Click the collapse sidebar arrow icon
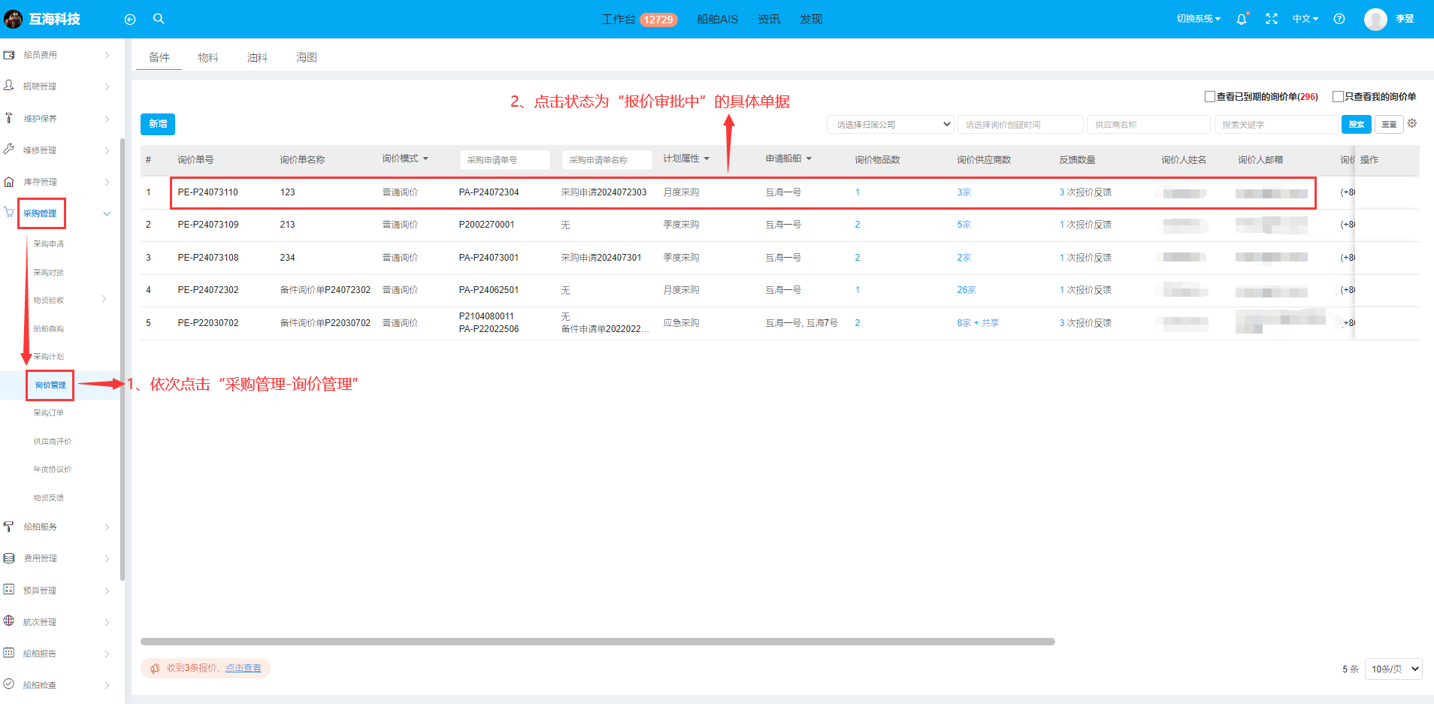Viewport: 1434px width, 704px height. 130,20
